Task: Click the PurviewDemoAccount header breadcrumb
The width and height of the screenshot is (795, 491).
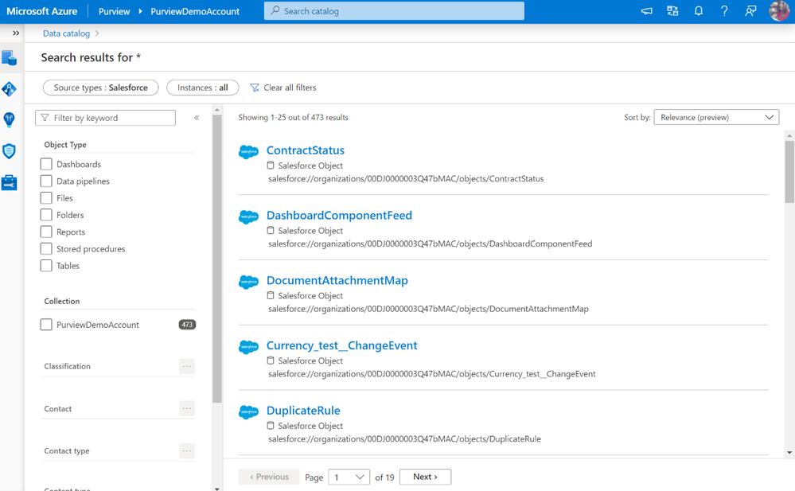Action: 195,11
